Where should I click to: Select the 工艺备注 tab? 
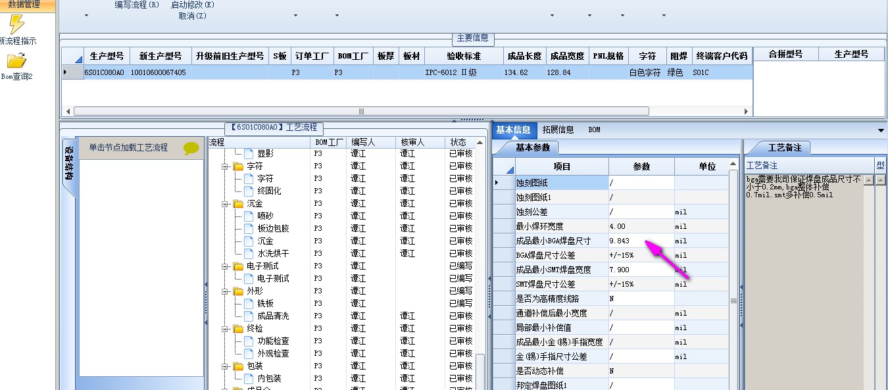pyautogui.click(x=784, y=147)
